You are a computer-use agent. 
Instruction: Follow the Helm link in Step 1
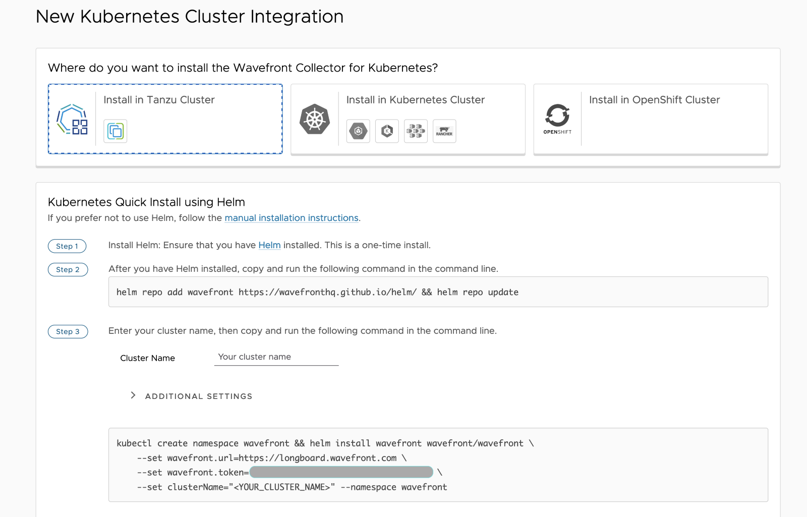click(269, 245)
